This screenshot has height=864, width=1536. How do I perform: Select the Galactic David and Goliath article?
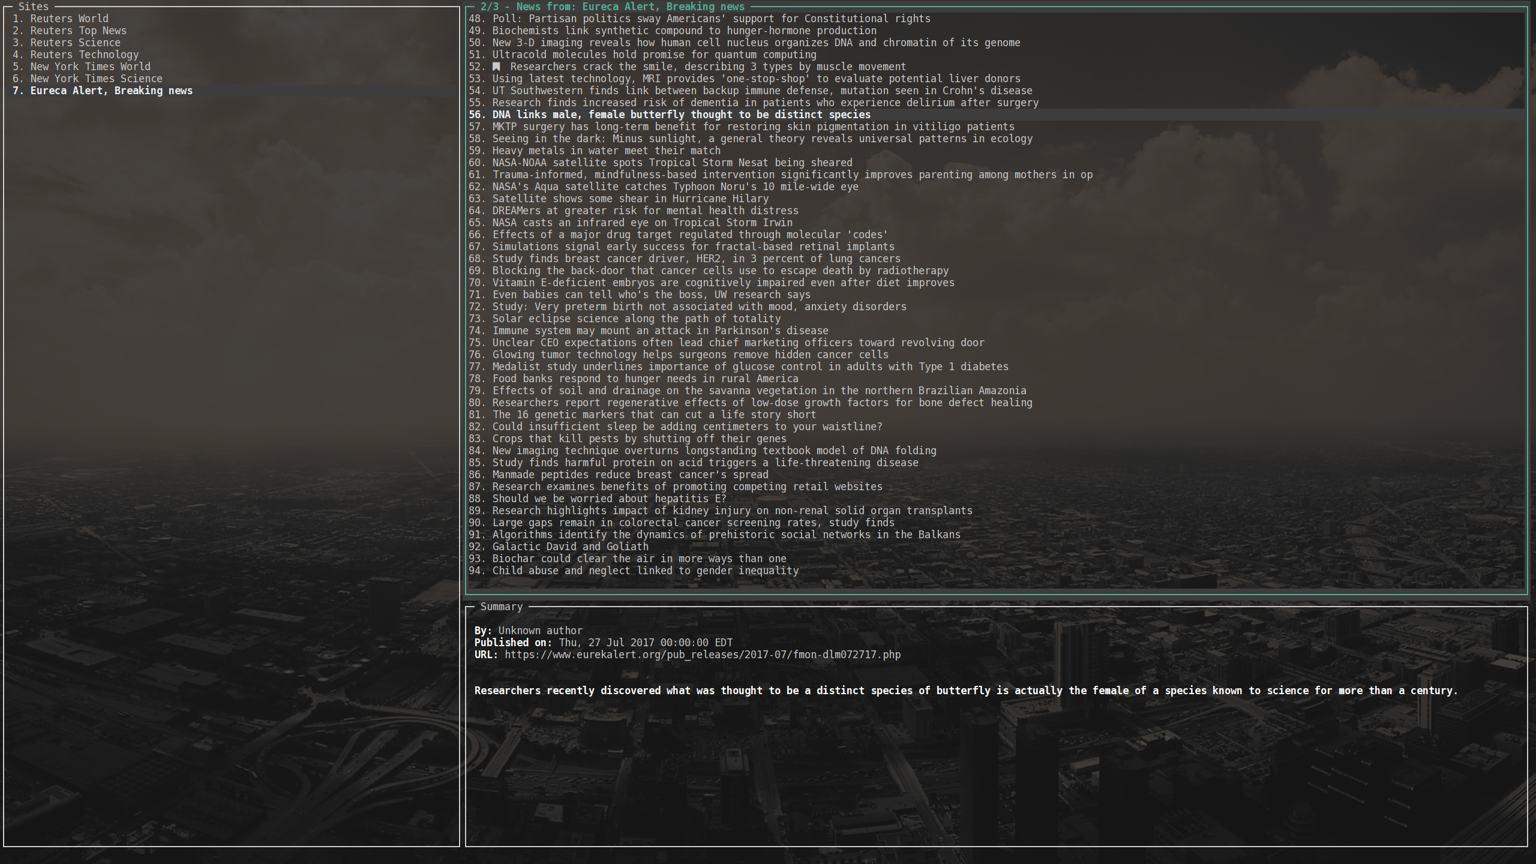570,547
